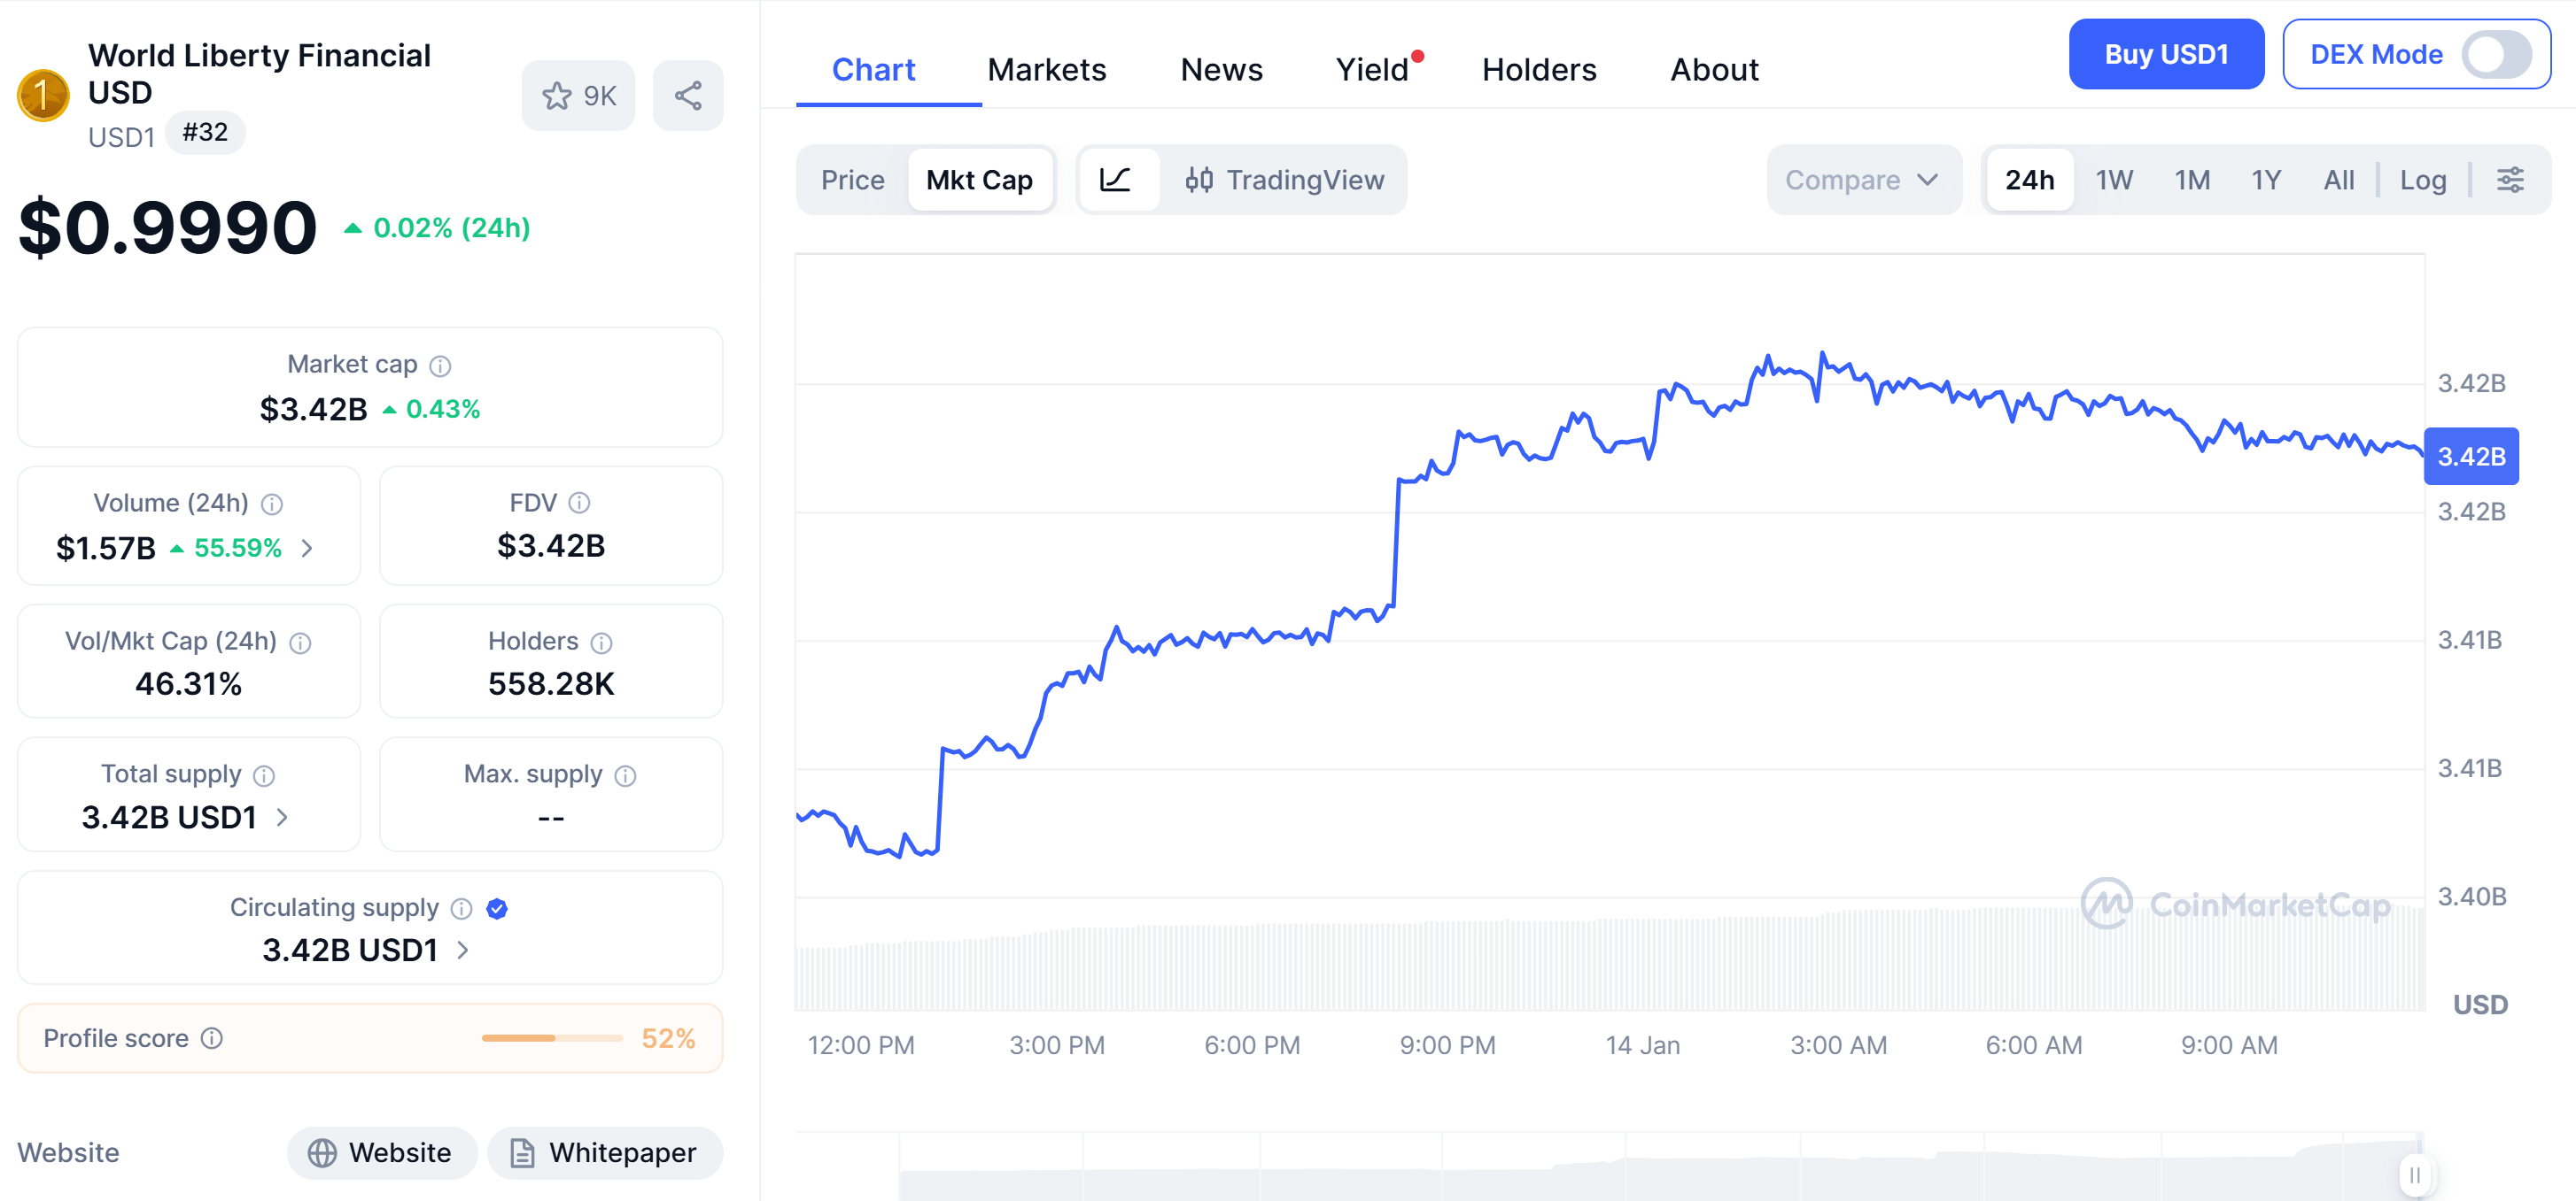Click the Market cap info icon
This screenshot has height=1201, width=2576.
441,365
